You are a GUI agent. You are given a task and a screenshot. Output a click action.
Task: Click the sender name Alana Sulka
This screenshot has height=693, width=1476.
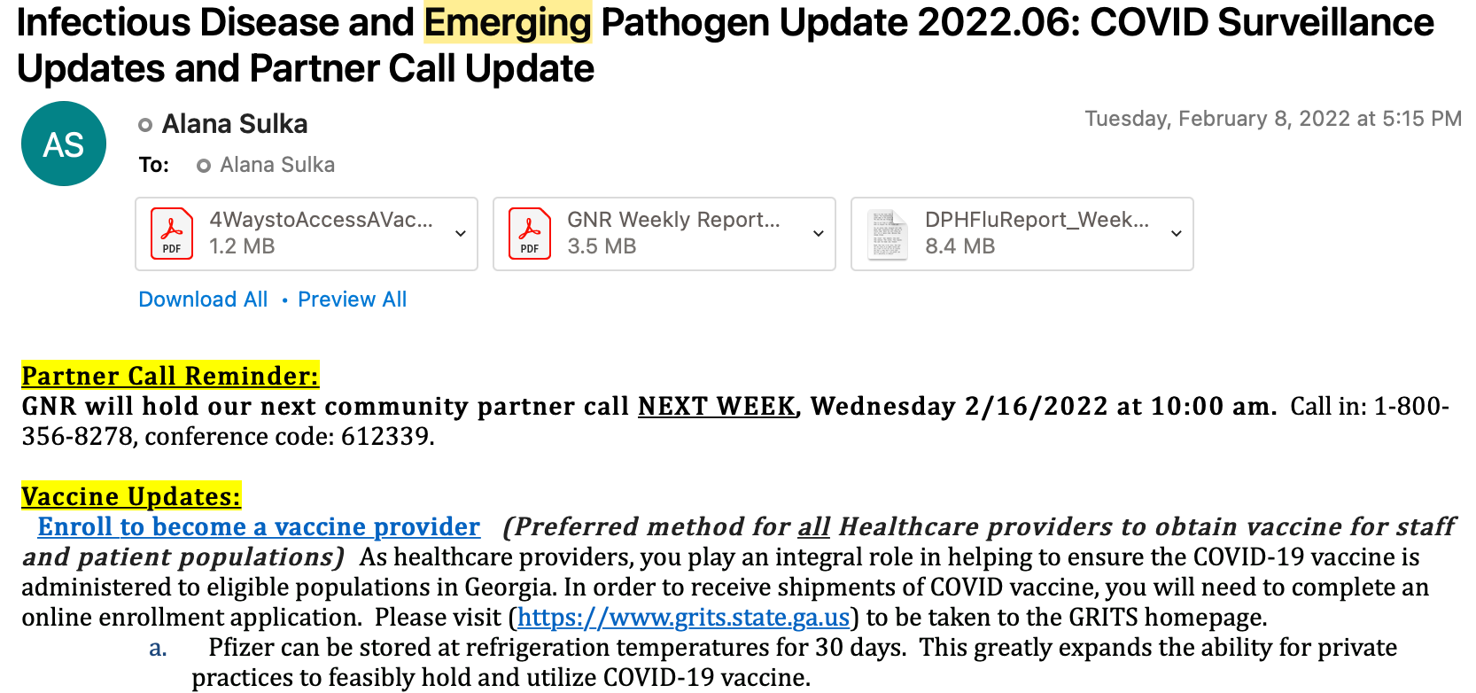pyautogui.click(x=235, y=124)
